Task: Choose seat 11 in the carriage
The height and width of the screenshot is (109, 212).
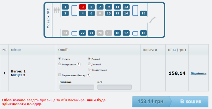Action: click(118, 7)
